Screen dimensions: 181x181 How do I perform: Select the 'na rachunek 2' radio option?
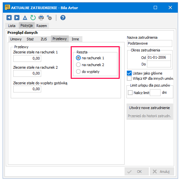(78, 65)
